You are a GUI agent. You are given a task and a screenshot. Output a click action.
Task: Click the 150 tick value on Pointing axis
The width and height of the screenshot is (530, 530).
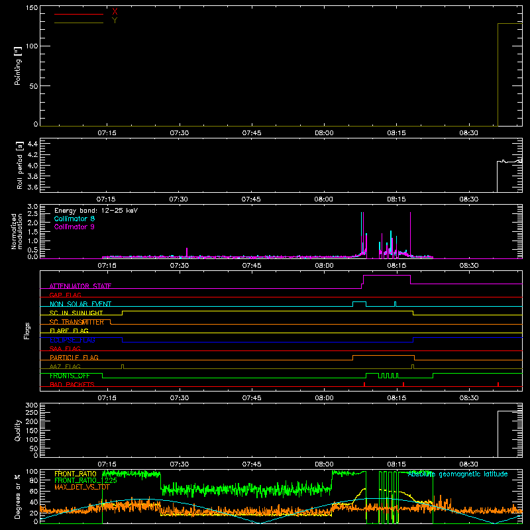(x=32, y=8)
